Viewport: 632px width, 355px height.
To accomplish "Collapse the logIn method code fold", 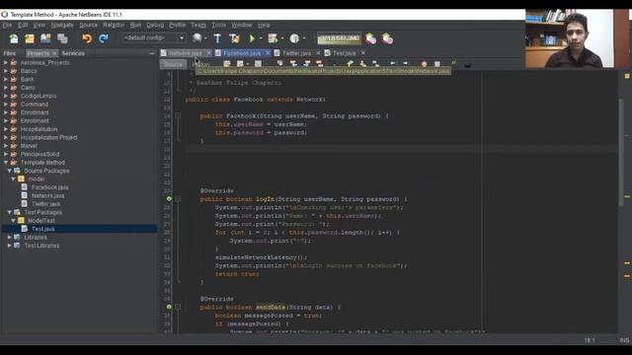I will 178,199.
